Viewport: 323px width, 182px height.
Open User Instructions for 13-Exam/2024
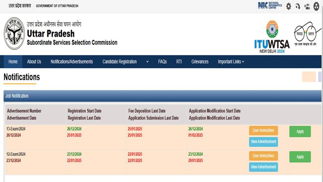pos(264,131)
